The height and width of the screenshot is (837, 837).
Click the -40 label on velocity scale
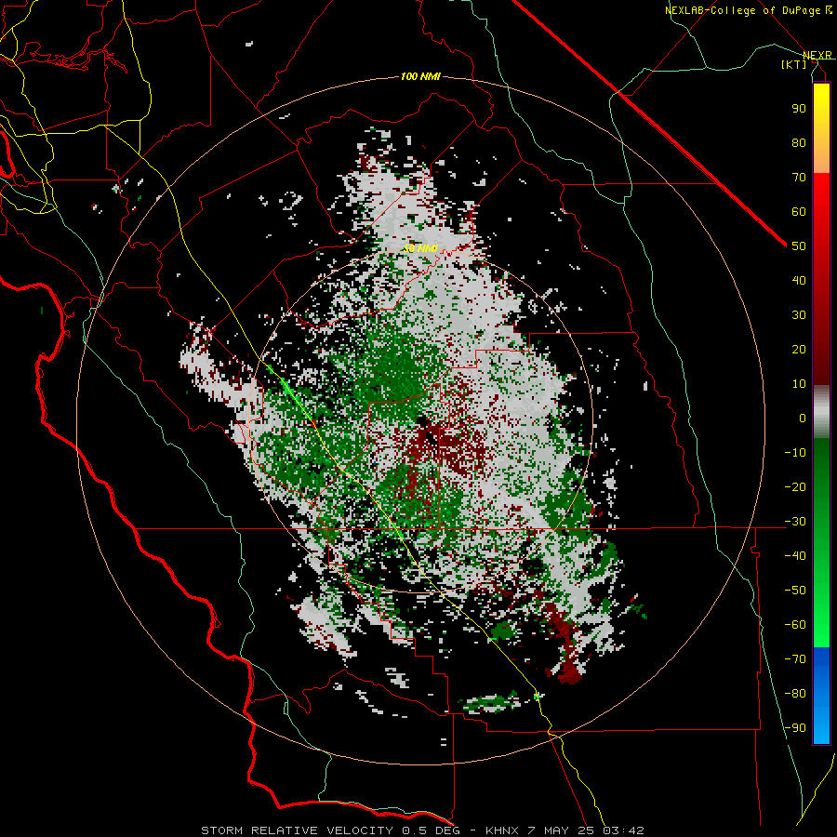[795, 556]
